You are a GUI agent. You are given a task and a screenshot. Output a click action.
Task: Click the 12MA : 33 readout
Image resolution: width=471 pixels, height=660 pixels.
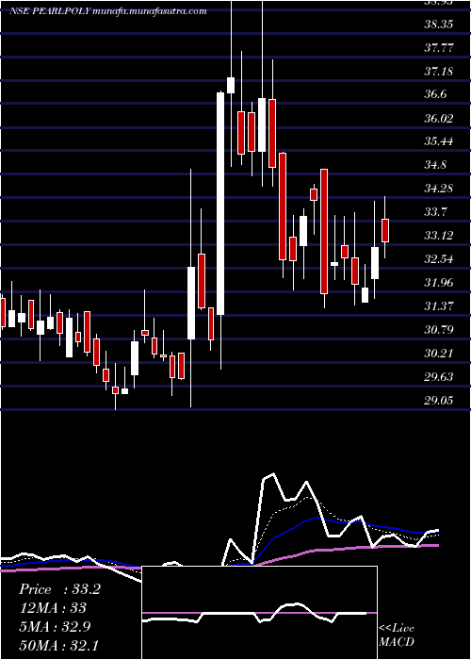pyautogui.click(x=53, y=608)
